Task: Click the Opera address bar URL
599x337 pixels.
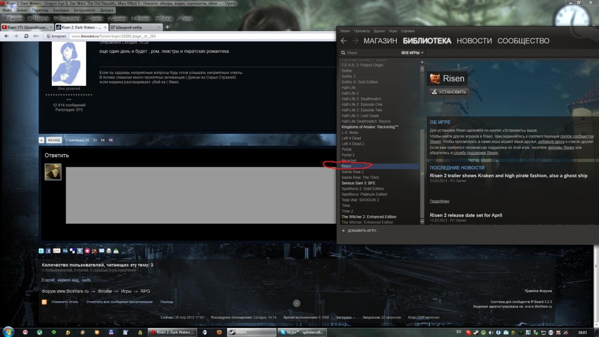Action: (113, 36)
